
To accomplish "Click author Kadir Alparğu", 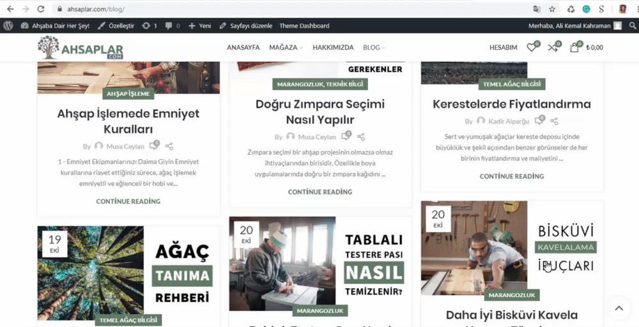I will (509, 121).
